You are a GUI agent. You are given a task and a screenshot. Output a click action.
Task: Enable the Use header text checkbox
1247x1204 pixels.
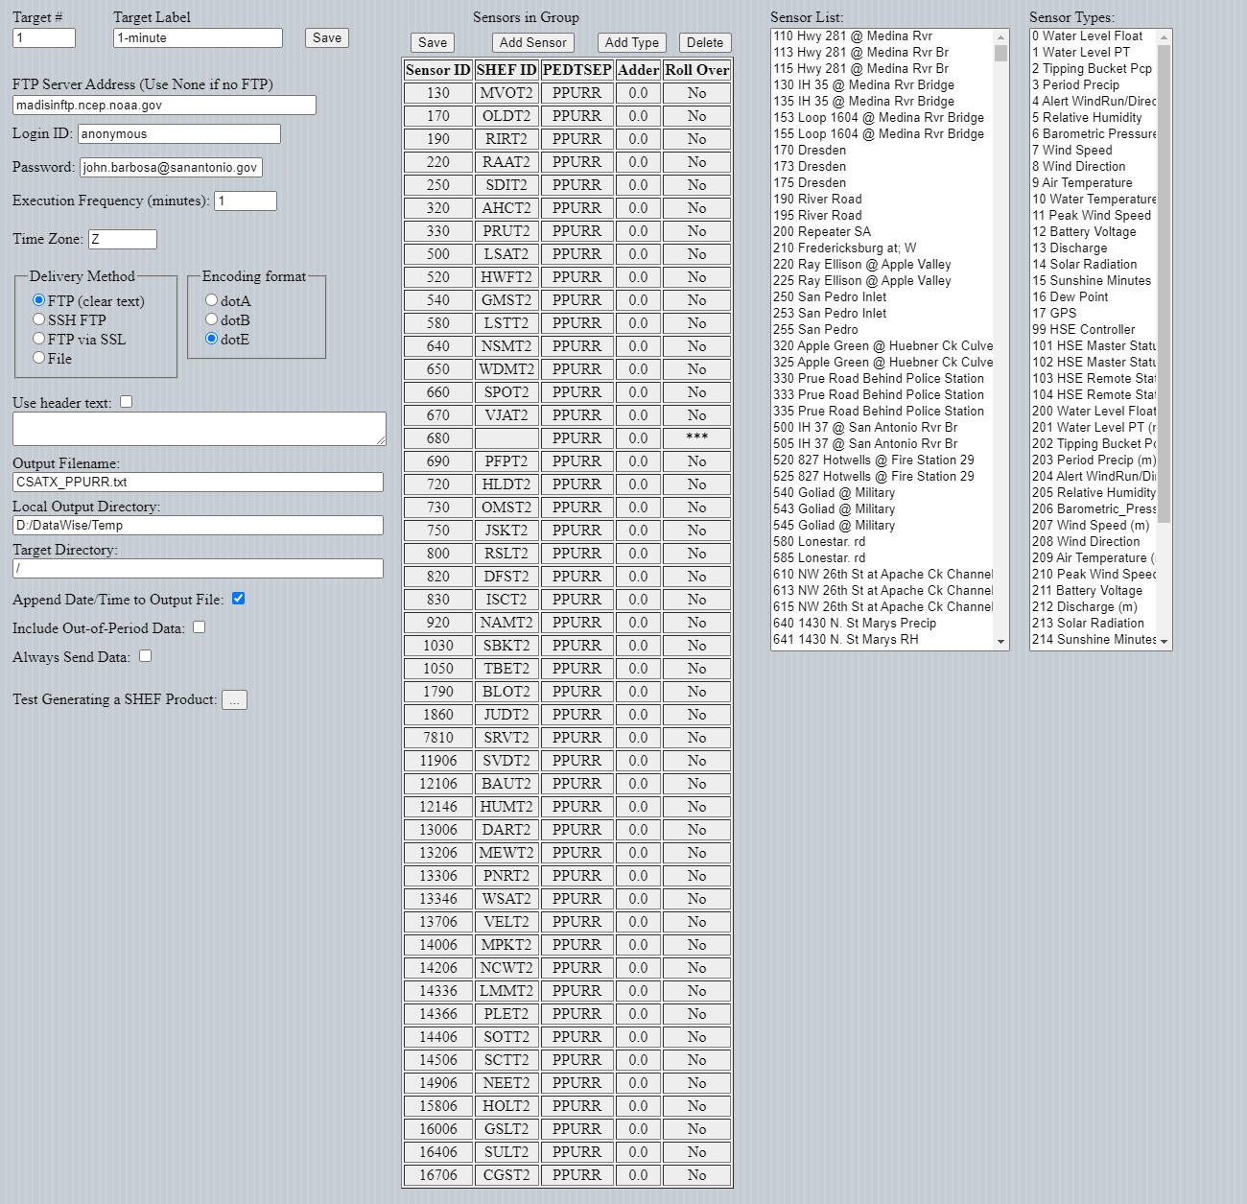pos(126,402)
